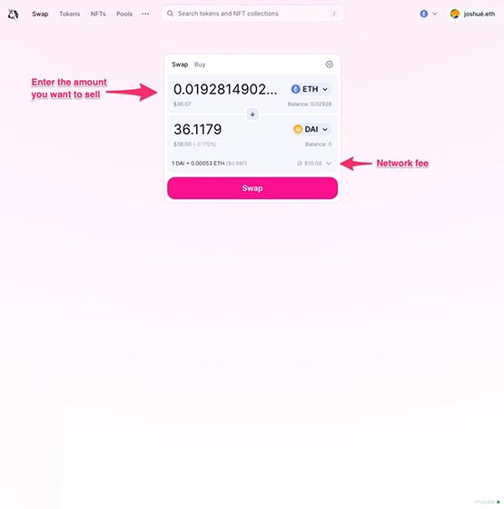Screen dimensions: 504x509
Task: Expand the network selector chevron
Action: pyautogui.click(x=435, y=14)
